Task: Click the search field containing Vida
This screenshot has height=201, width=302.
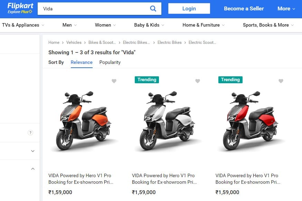Action: (x=93, y=9)
